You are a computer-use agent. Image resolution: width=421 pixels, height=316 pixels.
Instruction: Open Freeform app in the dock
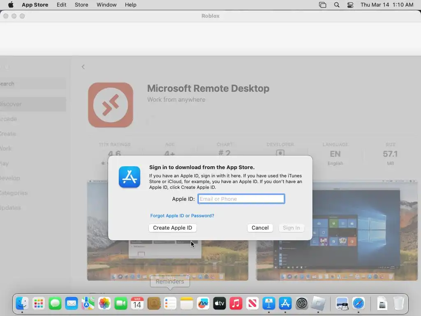[x=203, y=303]
